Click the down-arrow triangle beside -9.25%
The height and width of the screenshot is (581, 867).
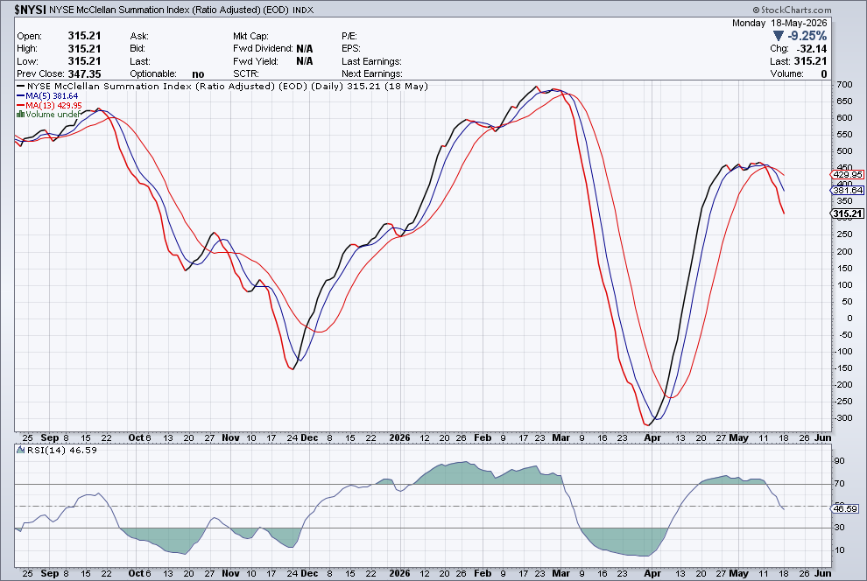pos(778,36)
